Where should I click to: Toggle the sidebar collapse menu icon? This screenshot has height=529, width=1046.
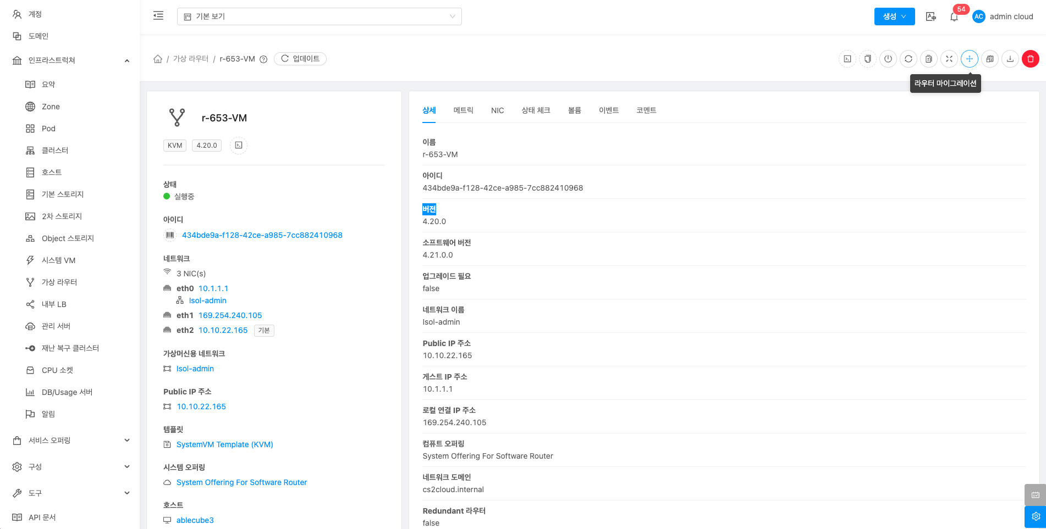[158, 16]
